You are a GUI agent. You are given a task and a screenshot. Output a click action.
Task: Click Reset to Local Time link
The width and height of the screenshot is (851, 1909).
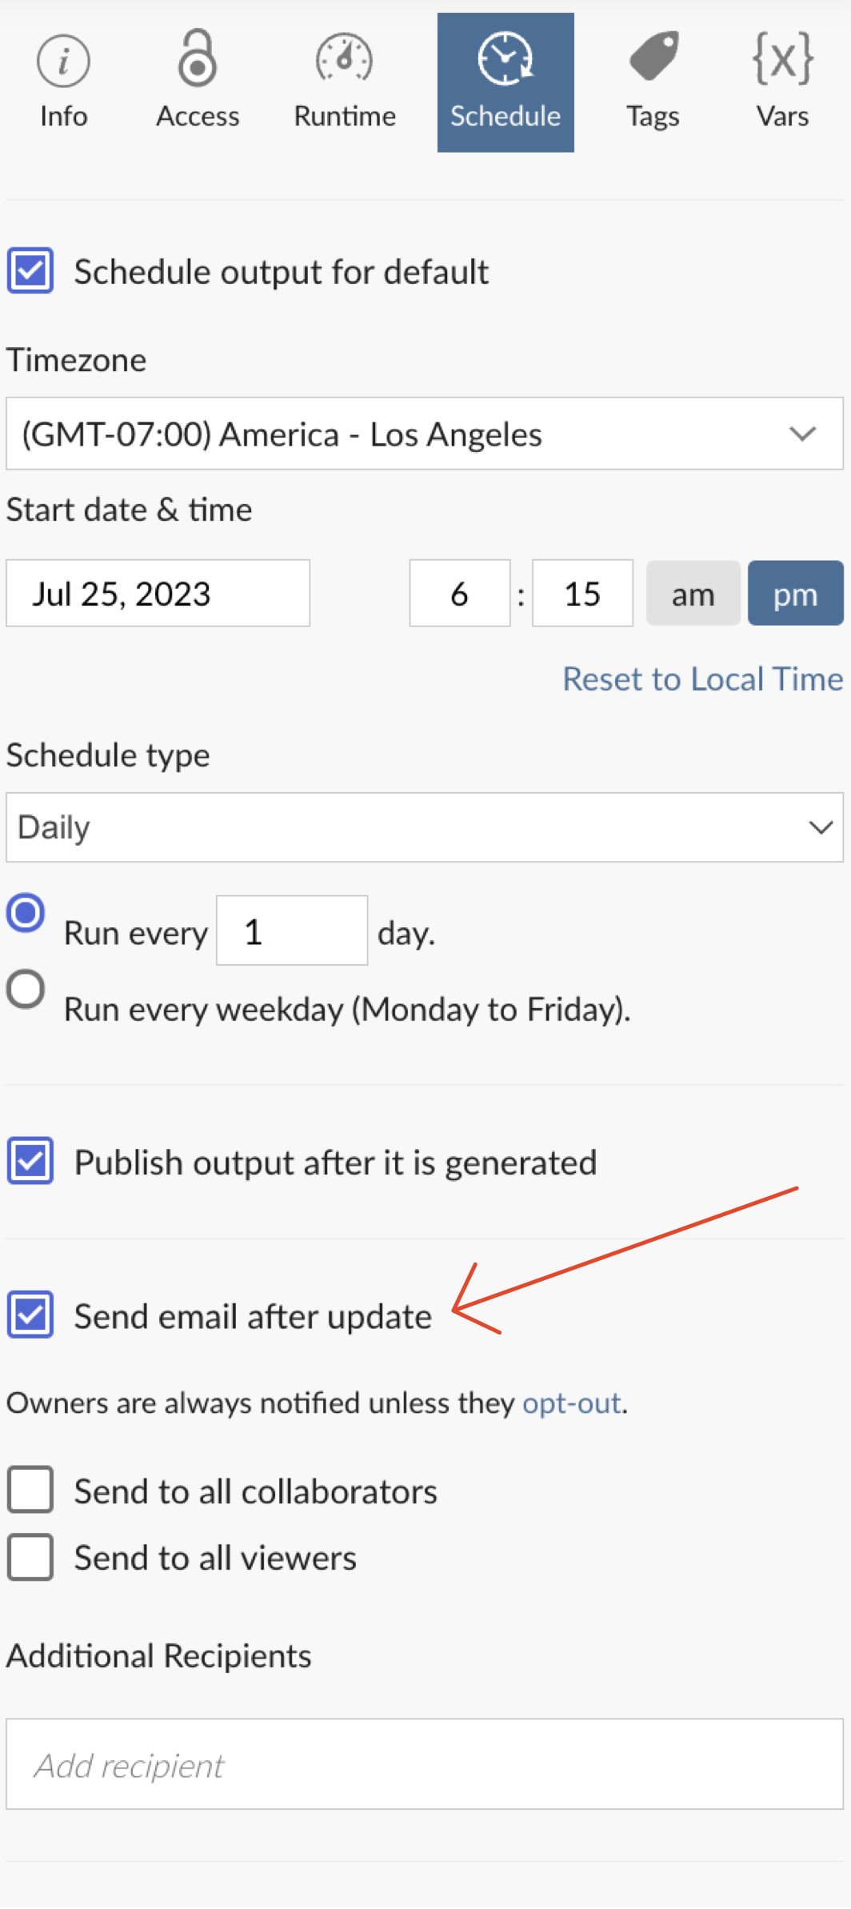pyautogui.click(x=702, y=679)
